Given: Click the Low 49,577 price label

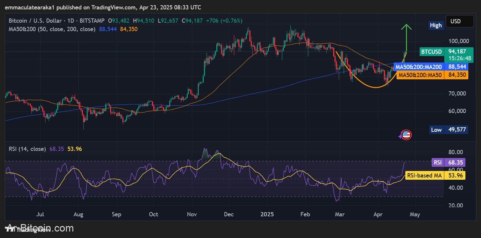Looking at the screenshot, I should click(x=449, y=130).
